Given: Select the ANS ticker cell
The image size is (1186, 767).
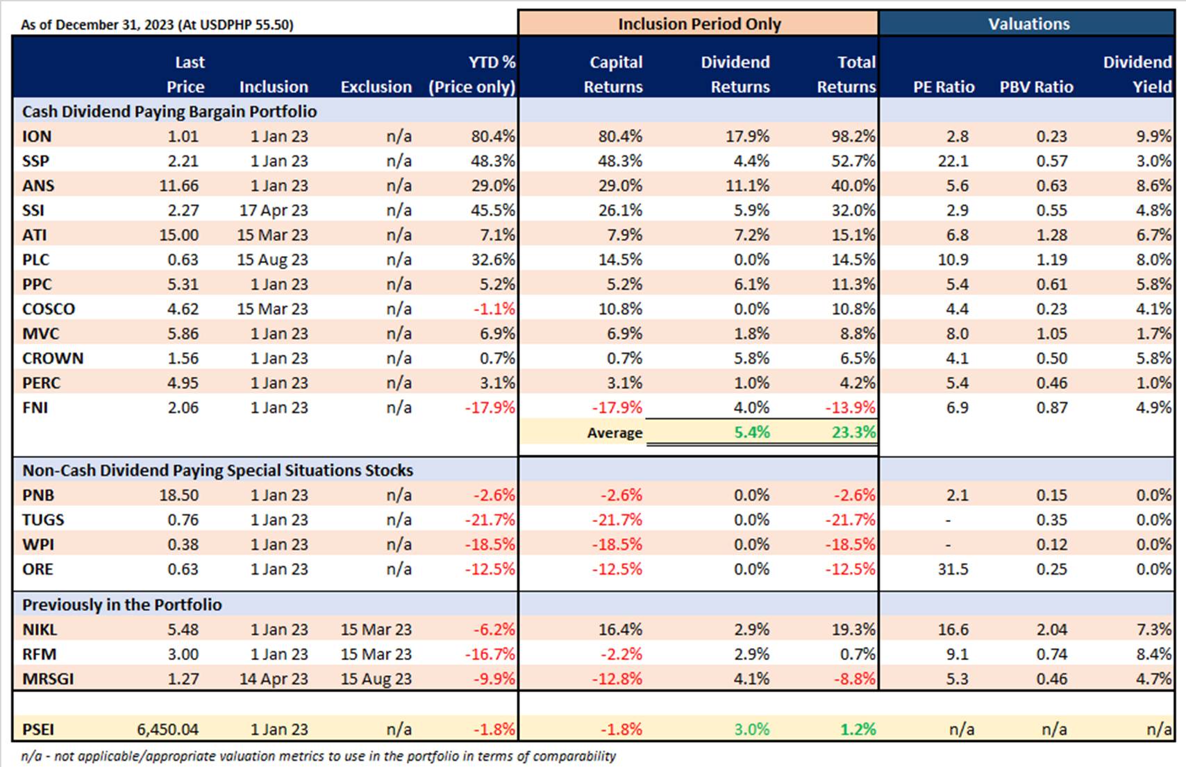Looking at the screenshot, I should point(38,185).
